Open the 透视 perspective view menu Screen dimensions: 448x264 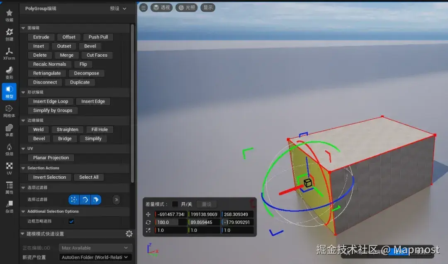pyautogui.click(x=161, y=8)
